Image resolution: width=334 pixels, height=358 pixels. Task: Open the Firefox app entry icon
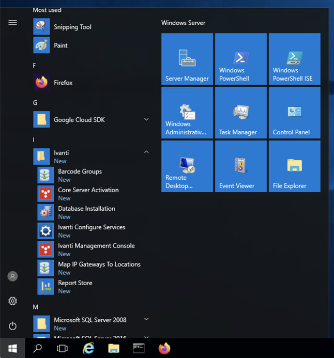click(41, 83)
